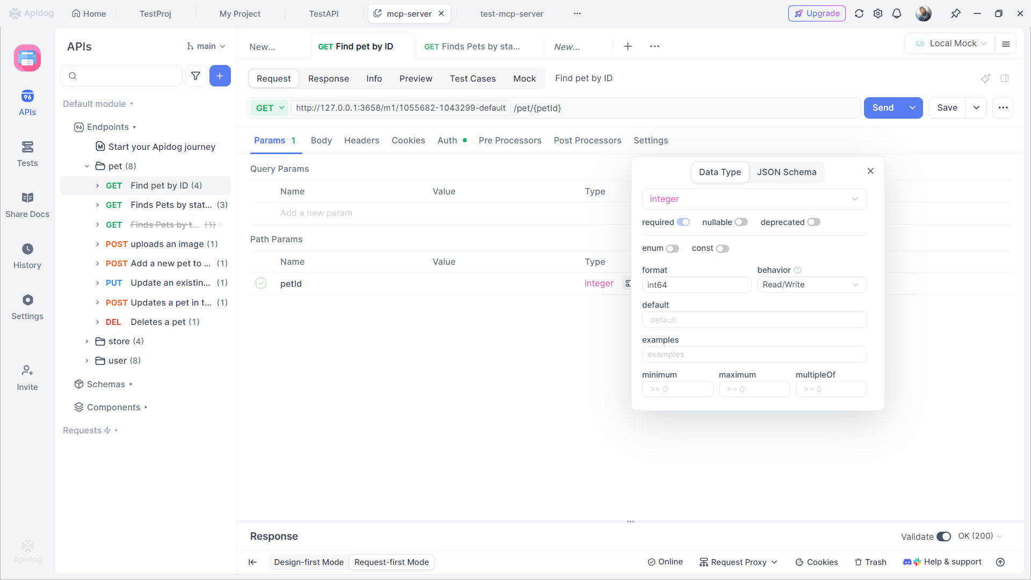Screen dimensions: 1031x580
Task: Open Help & support link
Action: (x=942, y=562)
